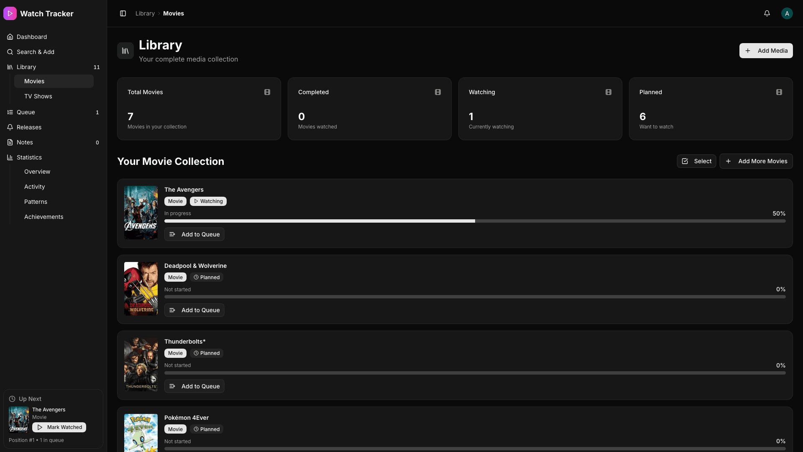This screenshot has height=452, width=803.
Task: Click the Library header icon
Action: pyautogui.click(x=125, y=51)
